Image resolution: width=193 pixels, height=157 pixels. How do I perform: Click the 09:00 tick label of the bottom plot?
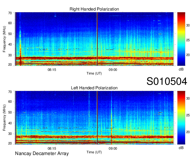point(113,148)
